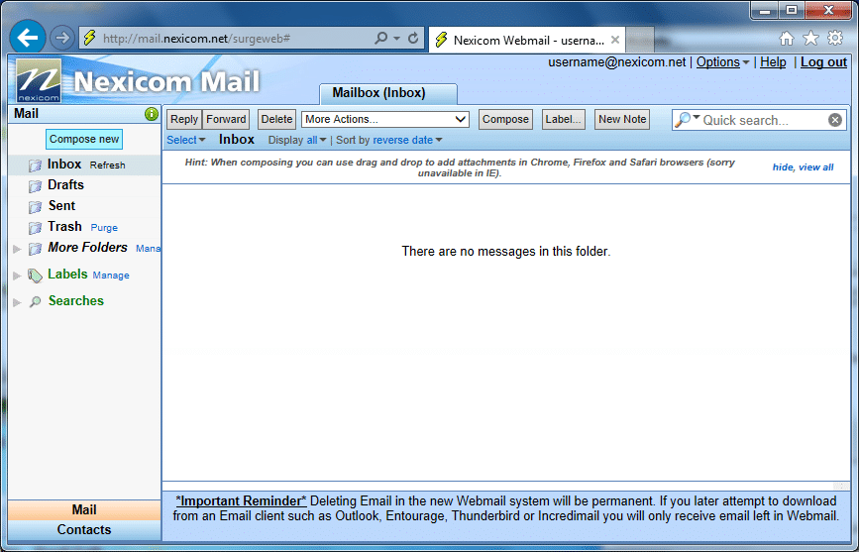Viewport: 859px width, 552px height.
Task: Click the Compose new button
Action: [x=84, y=139]
